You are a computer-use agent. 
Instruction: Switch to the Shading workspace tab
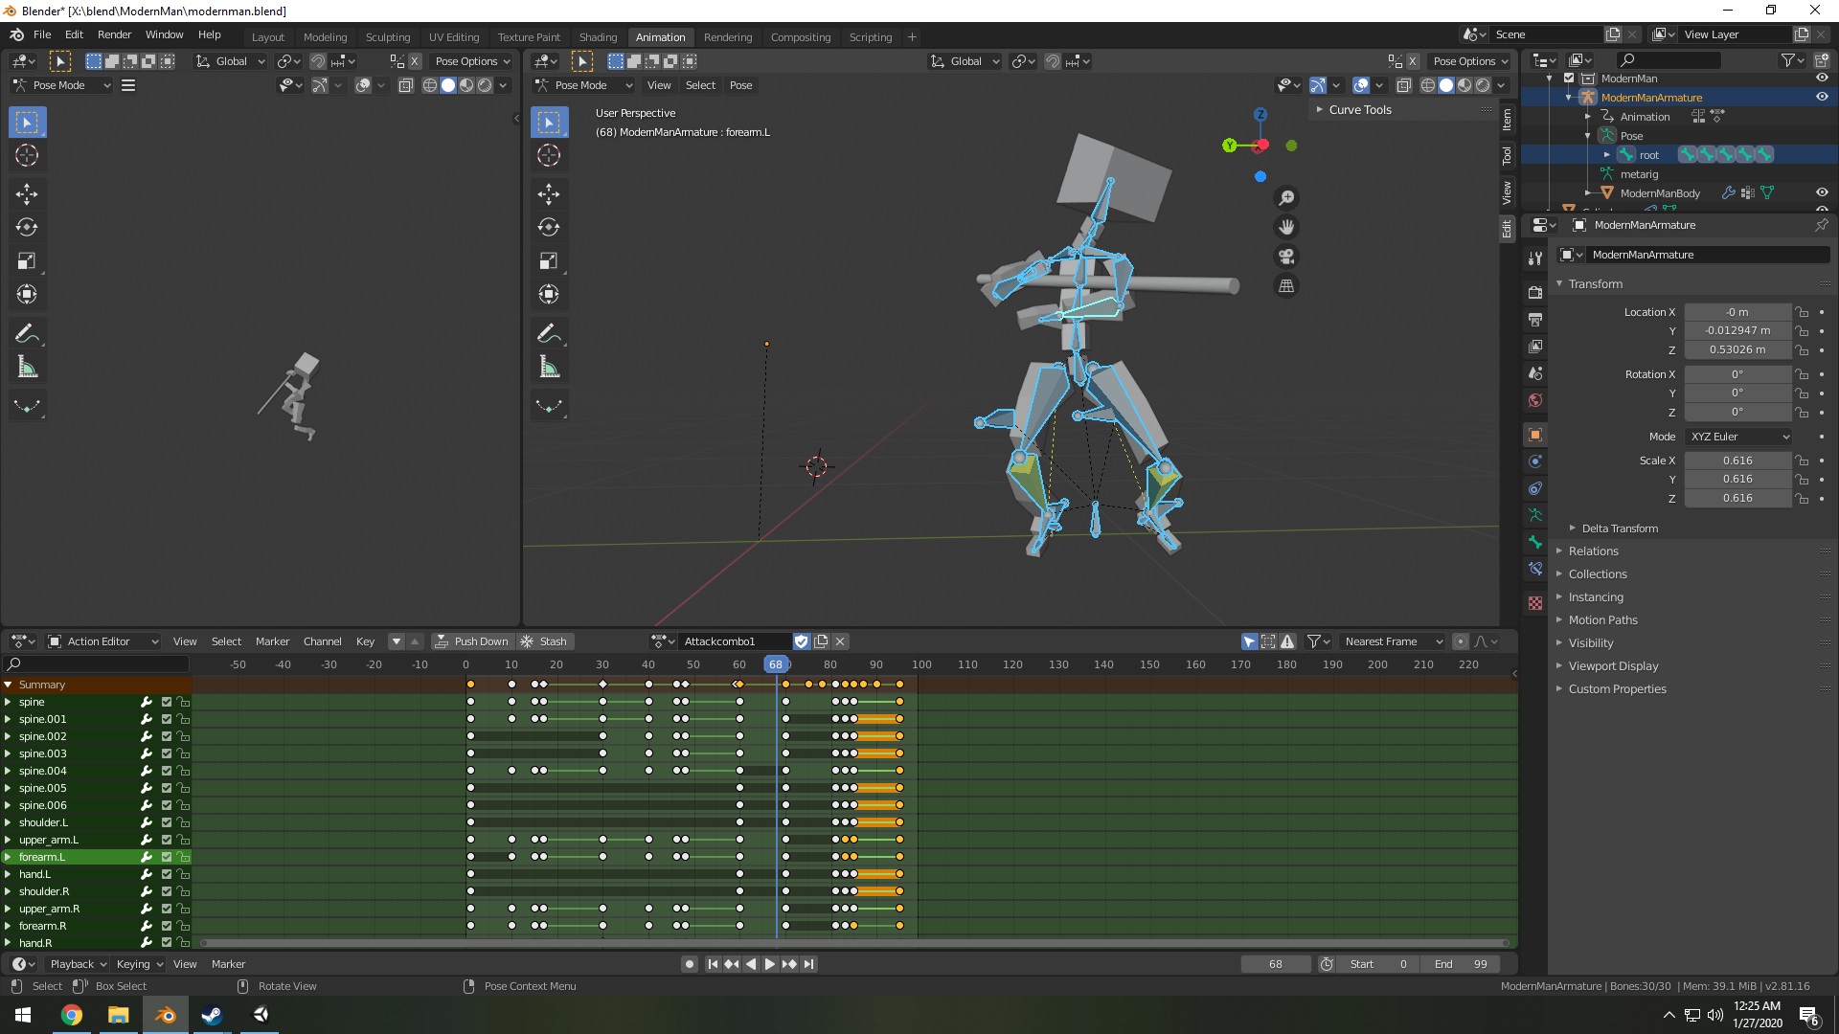[x=598, y=37]
